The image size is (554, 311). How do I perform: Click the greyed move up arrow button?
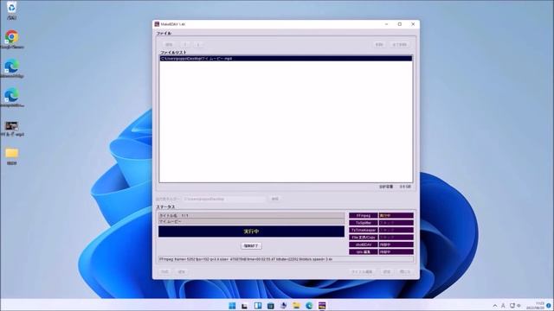185,44
